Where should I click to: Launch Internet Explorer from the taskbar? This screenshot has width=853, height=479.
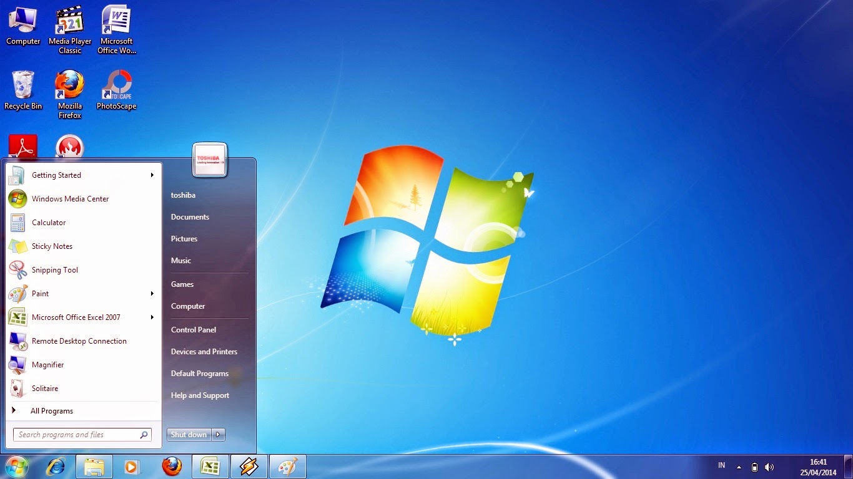pyautogui.click(x=56, y=467)
